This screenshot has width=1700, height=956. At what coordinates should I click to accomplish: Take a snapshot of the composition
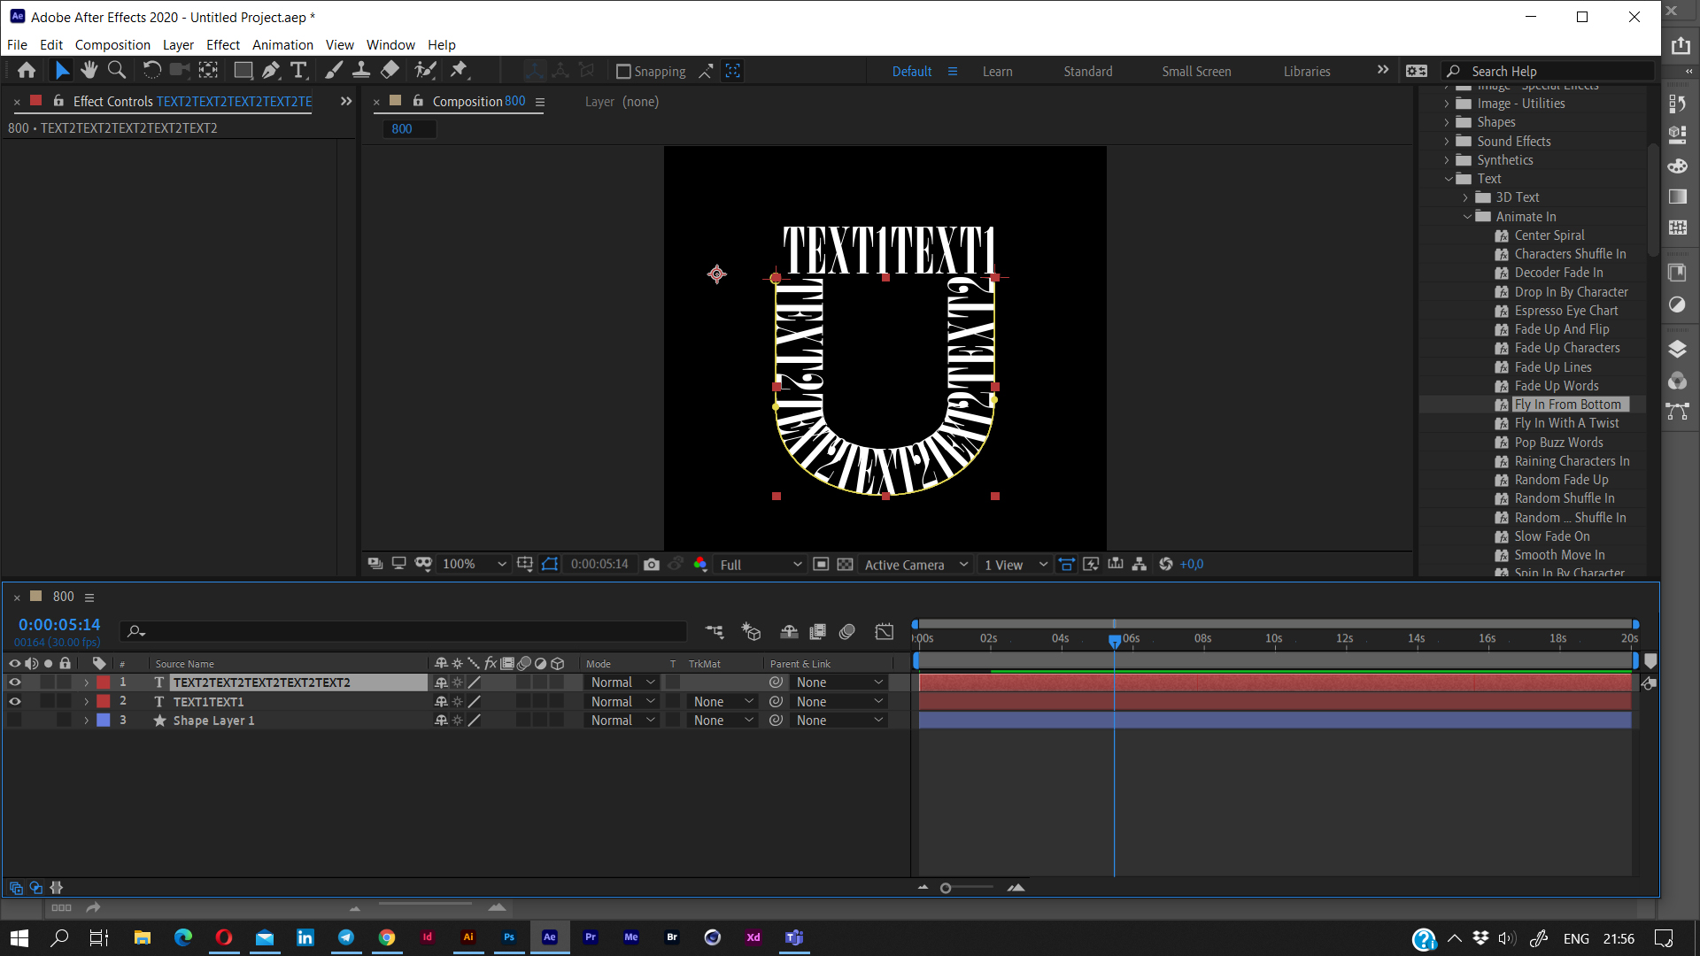click(653, 564)
